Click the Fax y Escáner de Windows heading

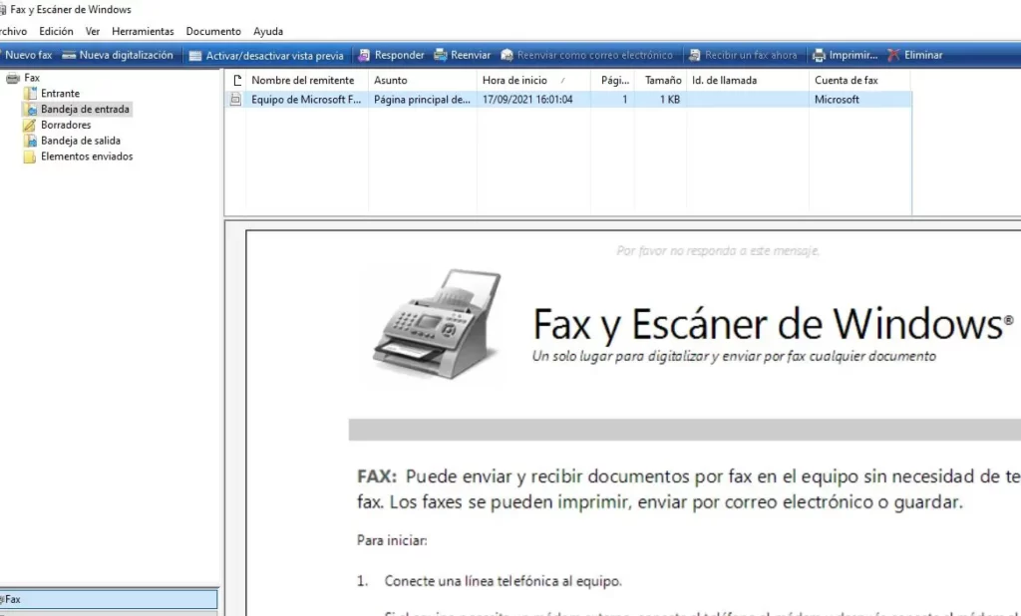[x=773, y=324]
